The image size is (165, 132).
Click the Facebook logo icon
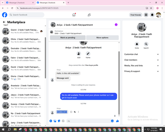pos(5,15)
